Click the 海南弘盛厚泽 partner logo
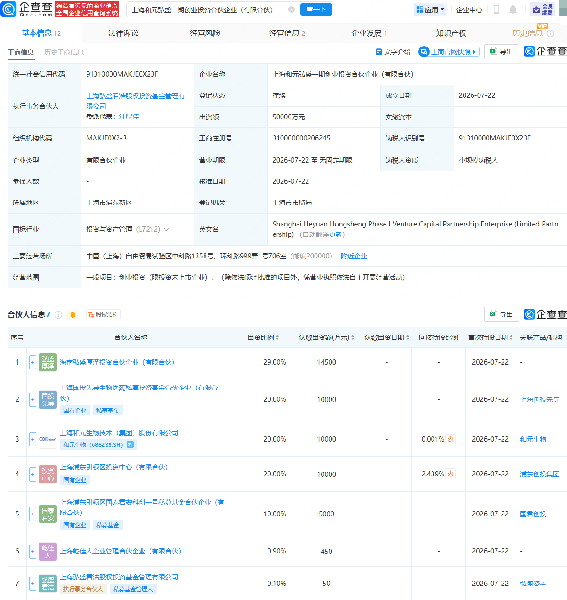This screenshot has width=567, height=600. click(48, 362)
